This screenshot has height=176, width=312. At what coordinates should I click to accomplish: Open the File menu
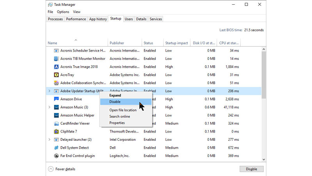pyautogui.click(x=50, y=12)
